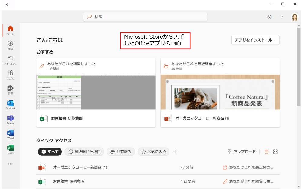Open the Coffee Natural presentation thumbnail
Viewport: 302px width, 190px height.
(x=220, y=92)
